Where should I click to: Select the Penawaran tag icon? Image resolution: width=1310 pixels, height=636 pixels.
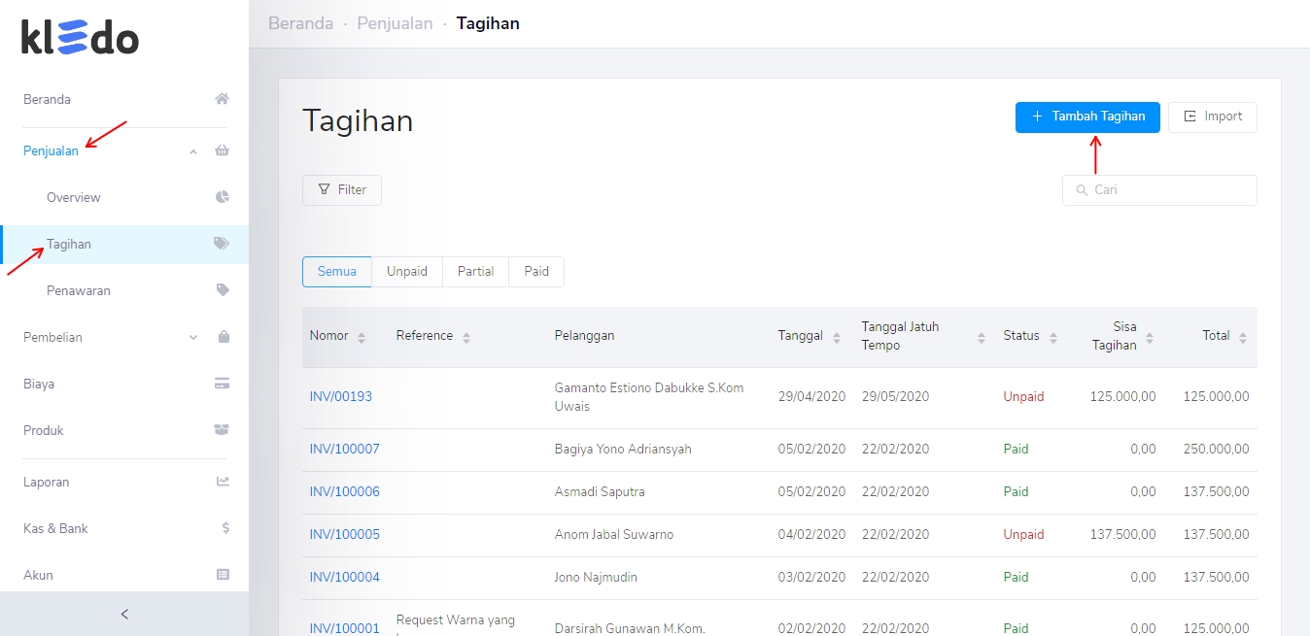(222, 289)
